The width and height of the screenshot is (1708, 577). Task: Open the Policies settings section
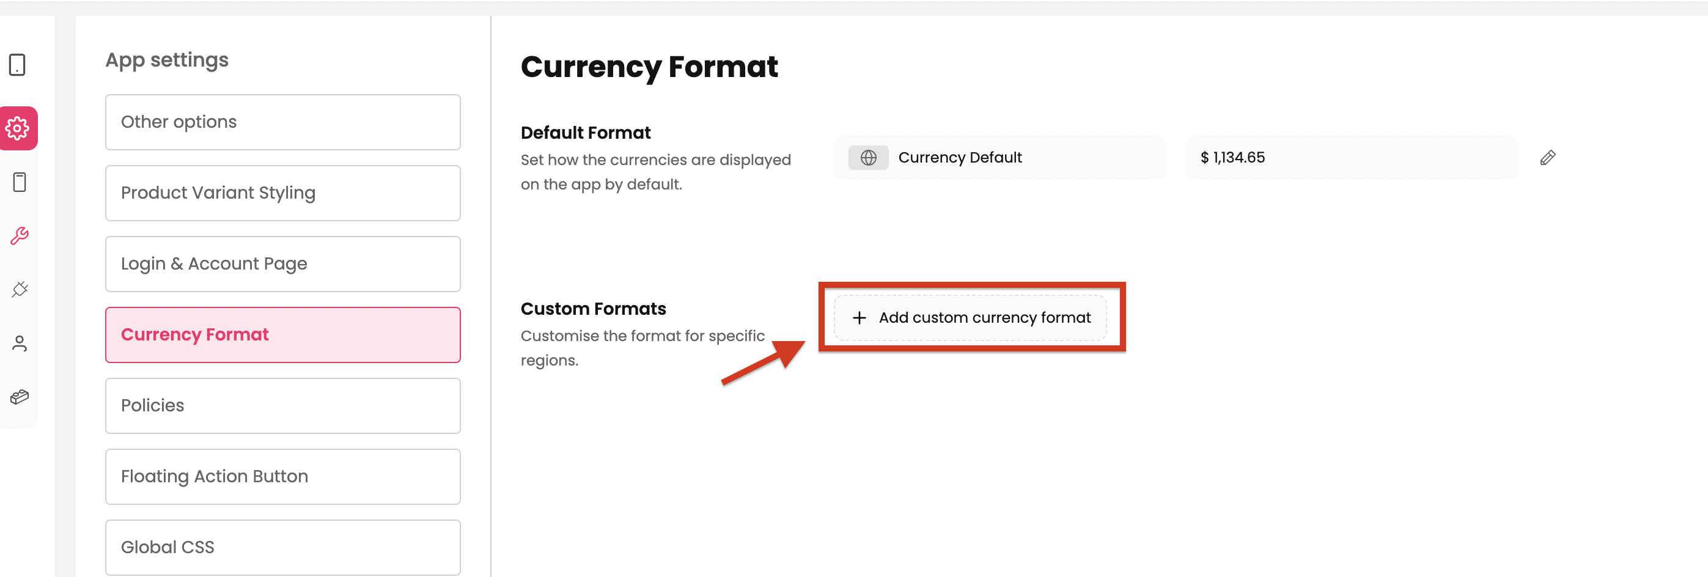282,406
